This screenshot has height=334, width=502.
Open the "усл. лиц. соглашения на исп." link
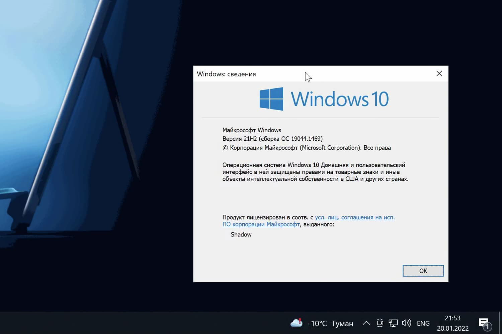355,217
